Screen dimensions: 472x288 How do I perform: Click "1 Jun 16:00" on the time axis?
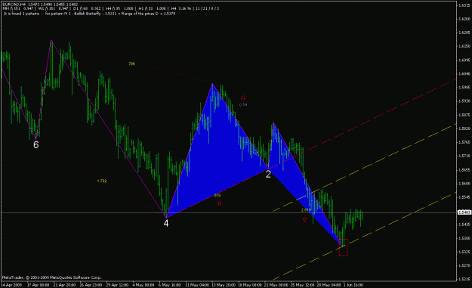353,285
